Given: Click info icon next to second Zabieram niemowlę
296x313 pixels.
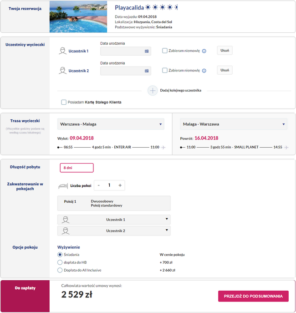Looking at the screenshot, I should (x=204, y=71).
